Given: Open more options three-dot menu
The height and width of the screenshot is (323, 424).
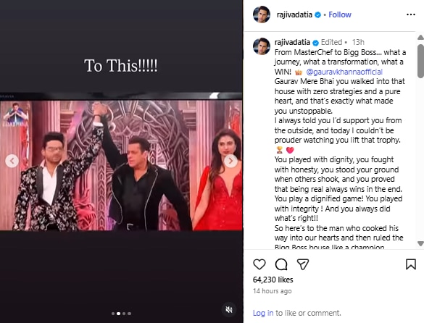Looking at the screenshot, I should (411, 14).
